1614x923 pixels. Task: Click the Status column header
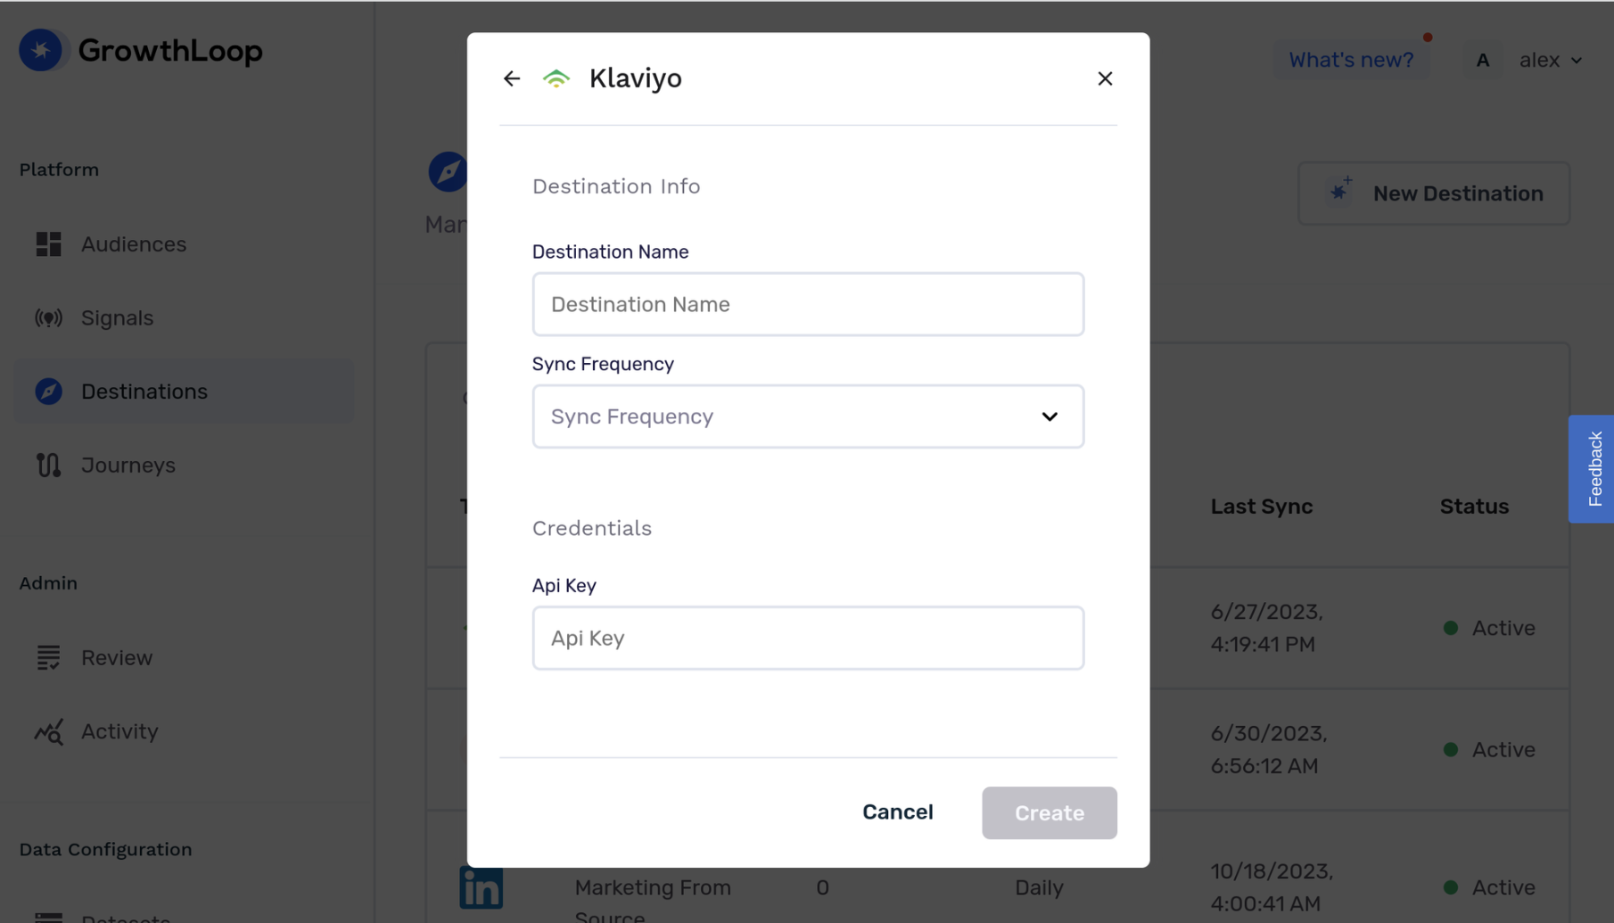pyautogui.click(x=1474, y=507)
